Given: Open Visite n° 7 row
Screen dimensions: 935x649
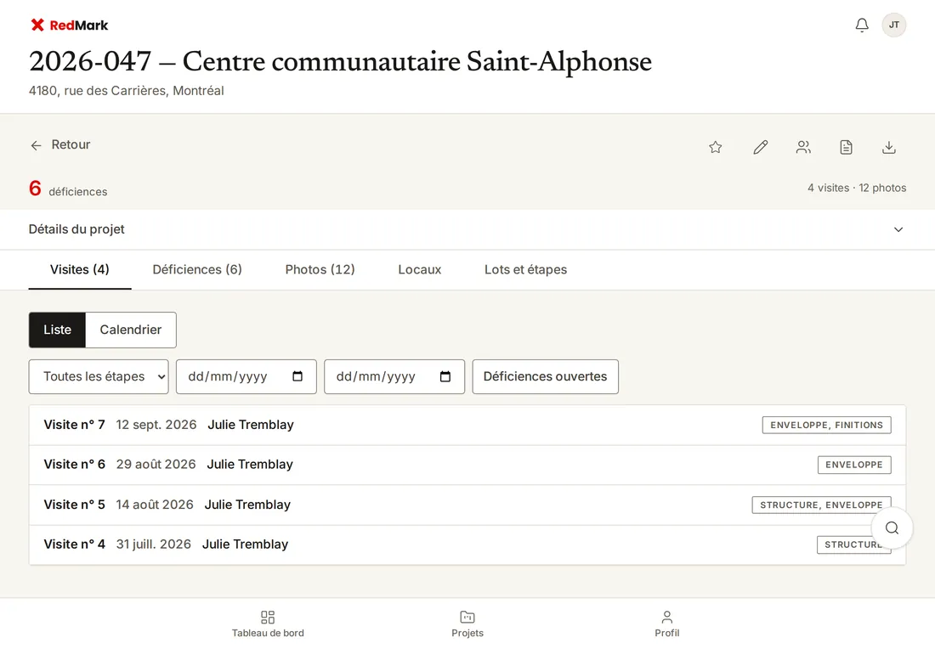Looking at the screenshot, I should pos(467,425).
